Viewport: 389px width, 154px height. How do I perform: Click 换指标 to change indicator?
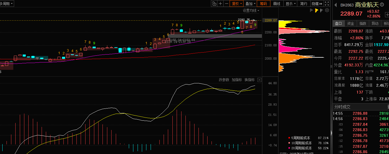pos(250,80)
